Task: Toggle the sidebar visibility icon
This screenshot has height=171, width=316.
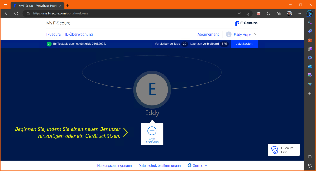Action: click(310, 157)
